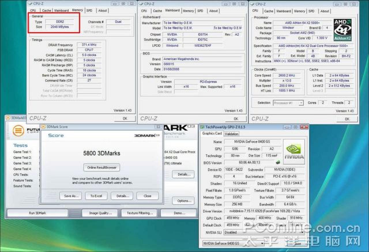369x252 pixels.
Task: Click Details... in 3DMark03 main window
Action: coord(183,174)
